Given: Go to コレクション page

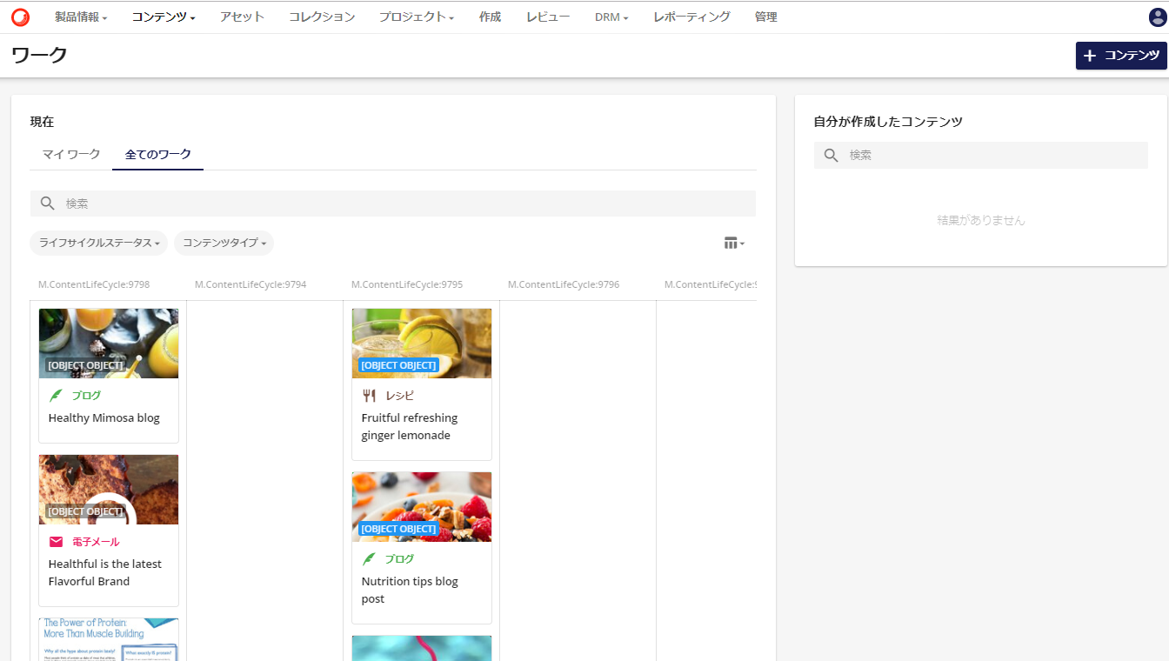Looking at the screenshot, I should pos(322,17).
